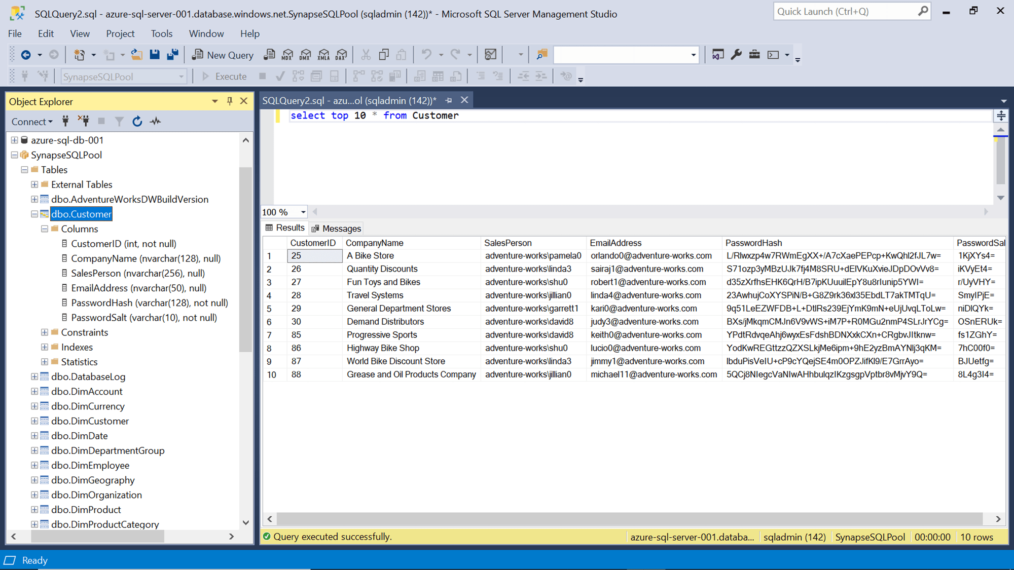
Task: Open a file with the Open File icon
Action: (x=136, y=54)
